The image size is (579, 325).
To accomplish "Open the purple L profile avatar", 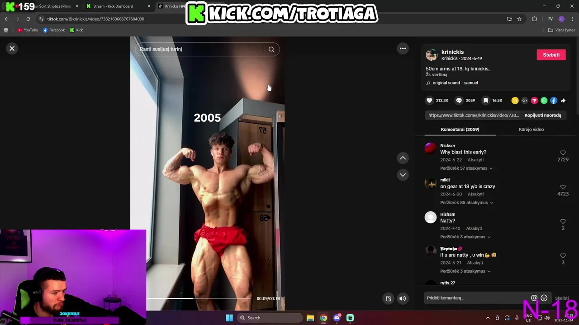I will 561,19.
